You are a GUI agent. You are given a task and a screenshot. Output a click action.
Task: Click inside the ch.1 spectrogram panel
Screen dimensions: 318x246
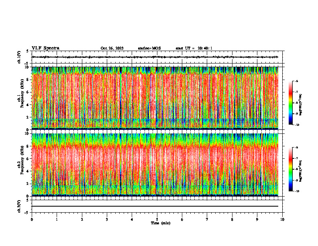coord(155,98)
